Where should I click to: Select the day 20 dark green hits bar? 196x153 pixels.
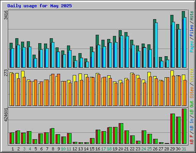[x=120, y=34]
